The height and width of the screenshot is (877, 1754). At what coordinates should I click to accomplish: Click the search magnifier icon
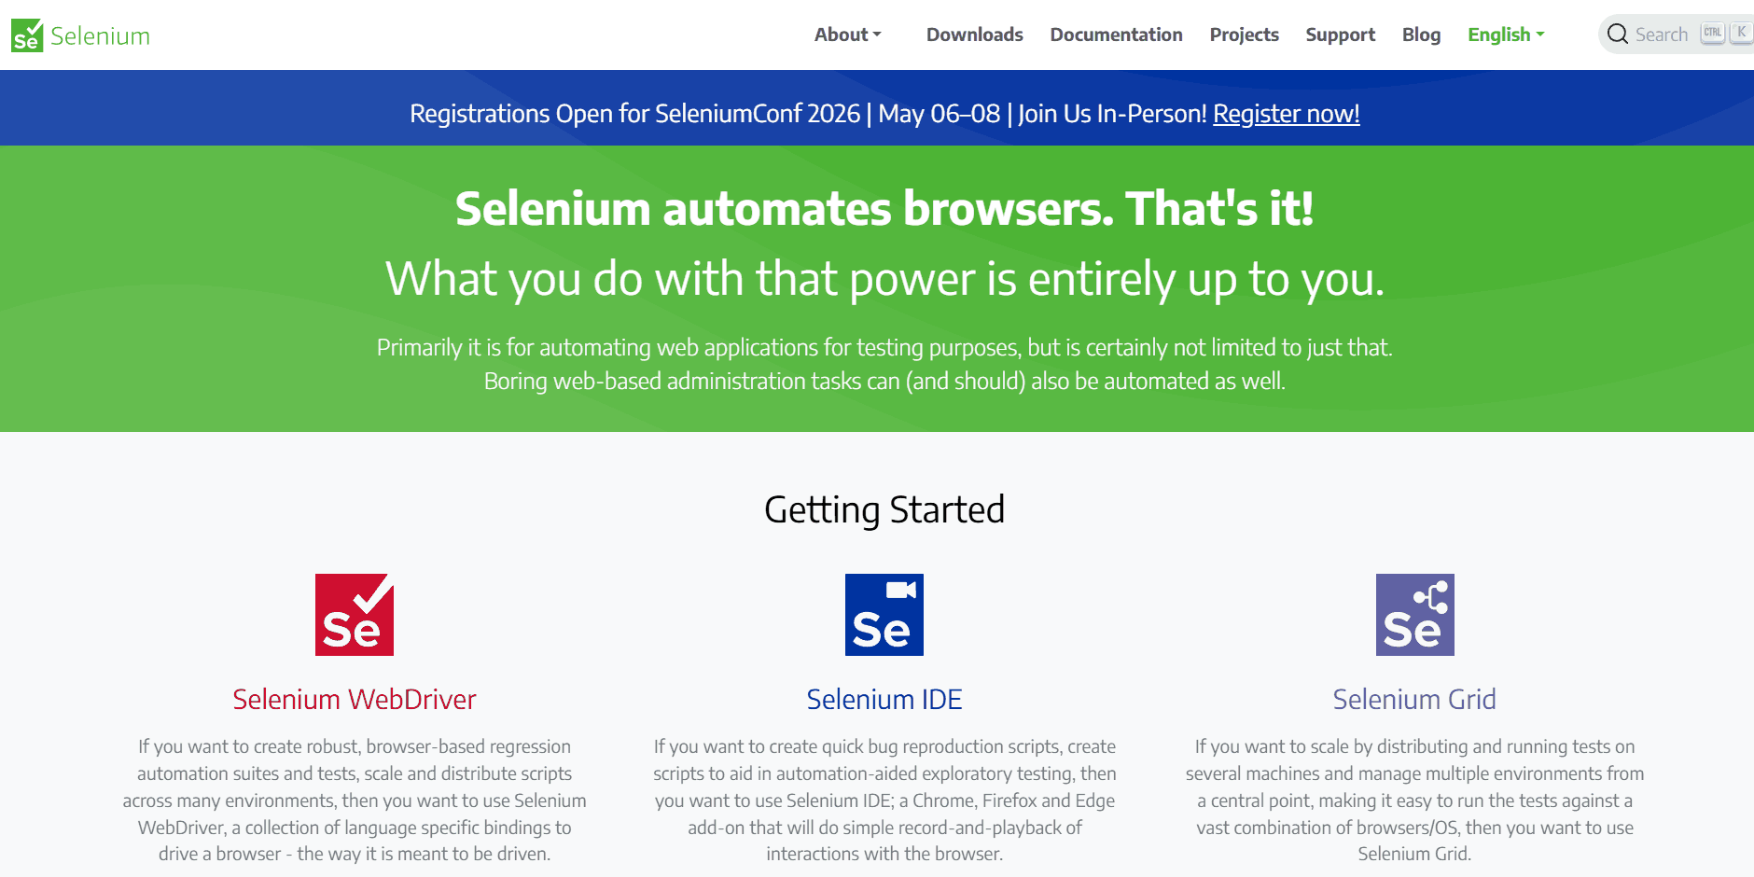coord(1618,34)
